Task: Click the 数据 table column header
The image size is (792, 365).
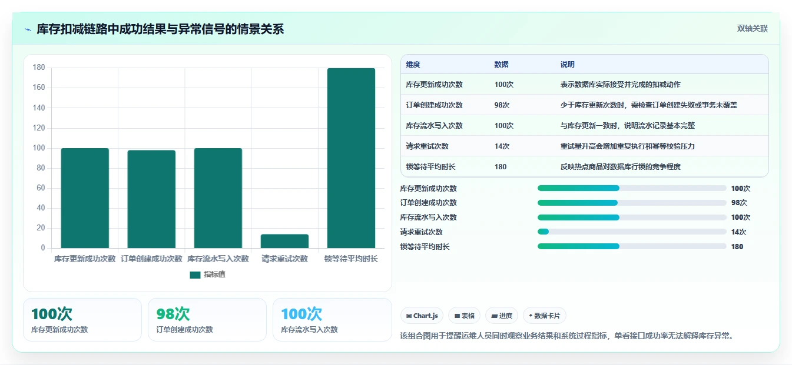Action: point(502,65)
